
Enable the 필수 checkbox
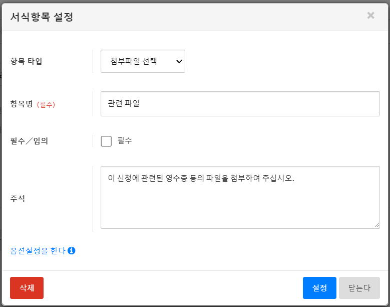[x=106, y=141]
